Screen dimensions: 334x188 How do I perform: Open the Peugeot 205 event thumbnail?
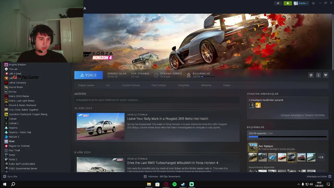[100, 126]
